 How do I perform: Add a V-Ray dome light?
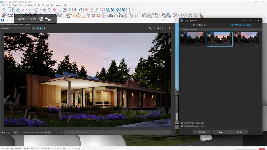(98, 16)
